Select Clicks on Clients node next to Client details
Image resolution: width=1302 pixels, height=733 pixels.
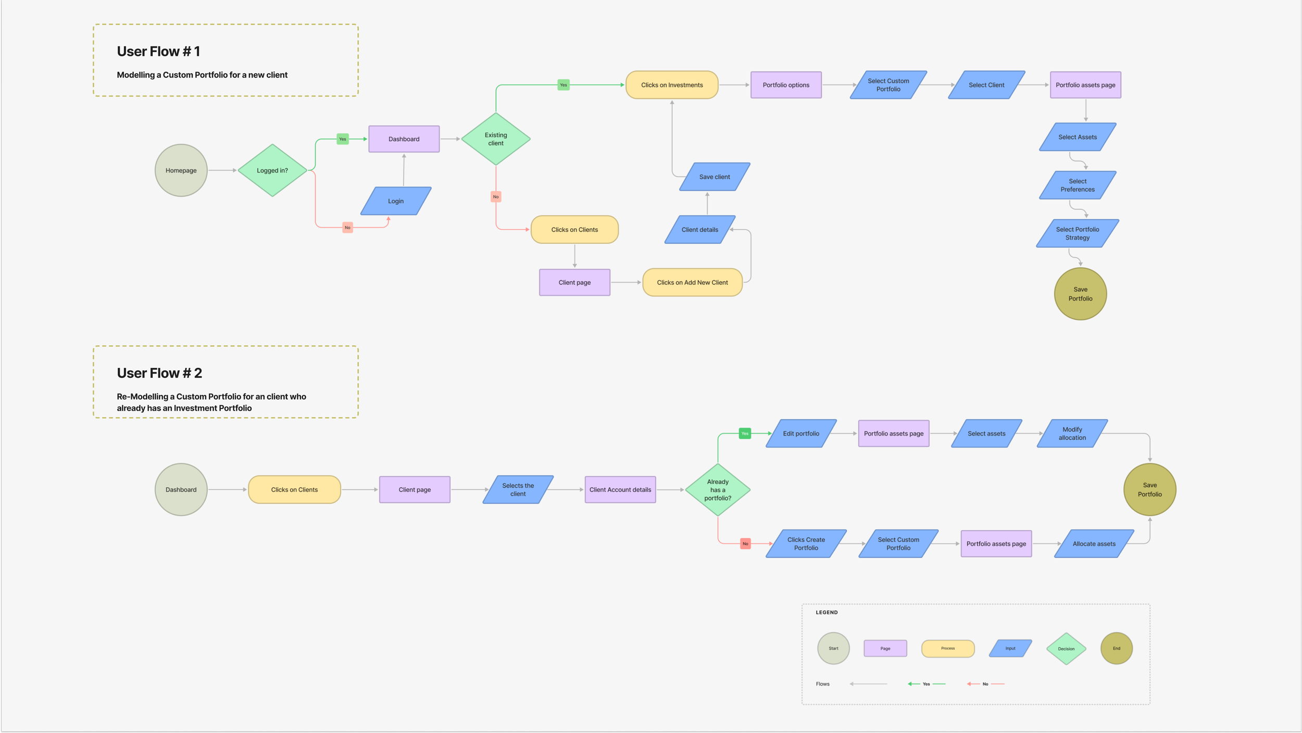[x=574, y=230]
